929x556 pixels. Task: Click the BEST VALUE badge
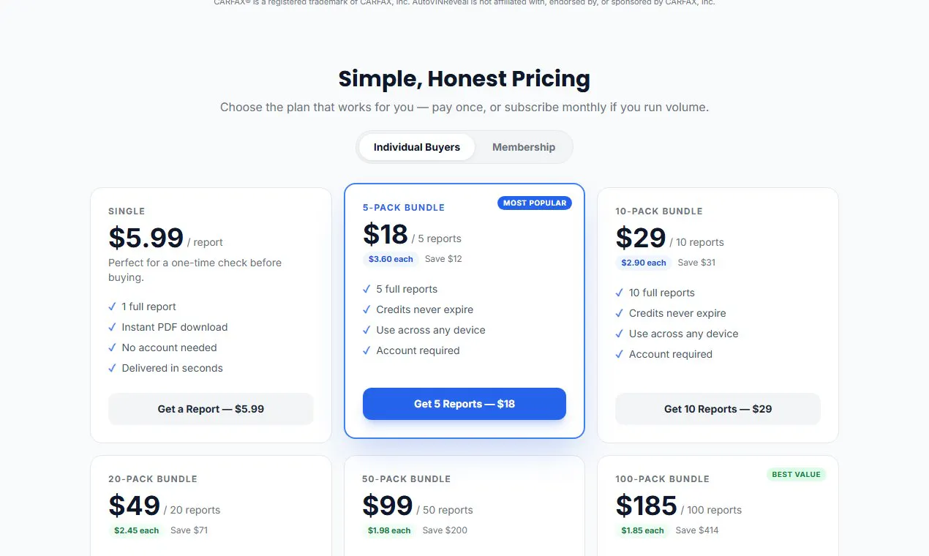click(797, 474)
